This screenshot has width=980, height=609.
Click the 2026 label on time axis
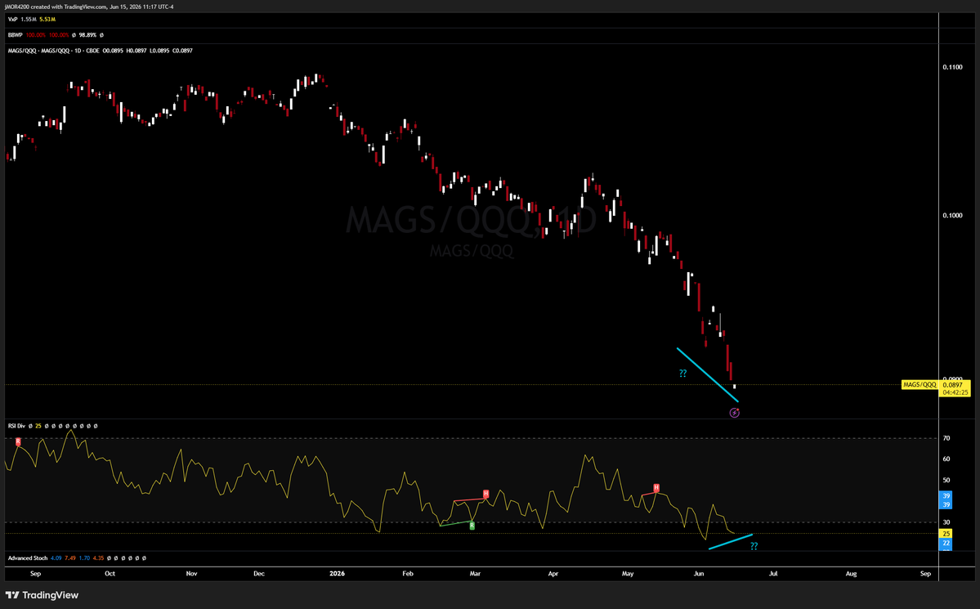pos(337,573)
